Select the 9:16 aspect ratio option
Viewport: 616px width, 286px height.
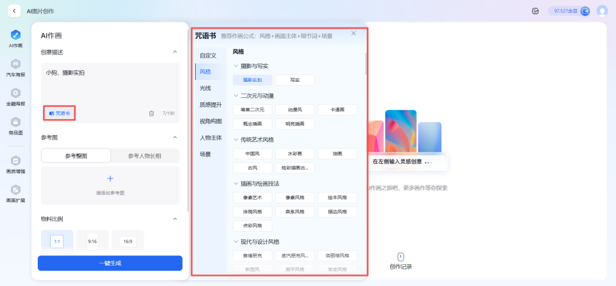[x=92, y=241]
